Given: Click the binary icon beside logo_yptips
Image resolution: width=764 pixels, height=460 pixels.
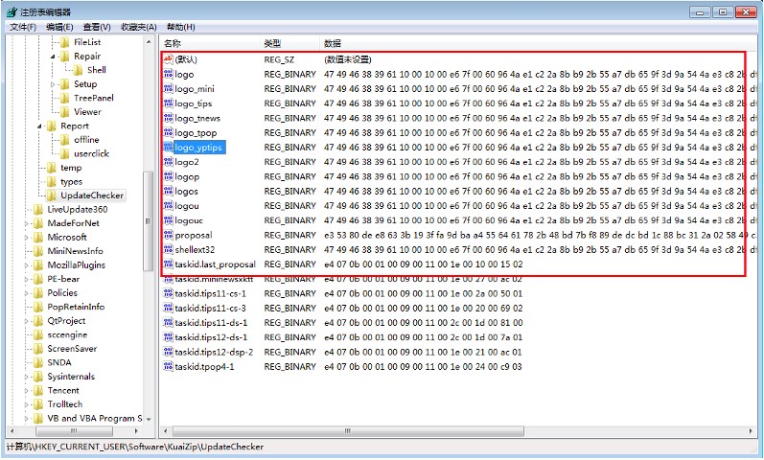Looking at the screenshot, I should tap(168, 148).
